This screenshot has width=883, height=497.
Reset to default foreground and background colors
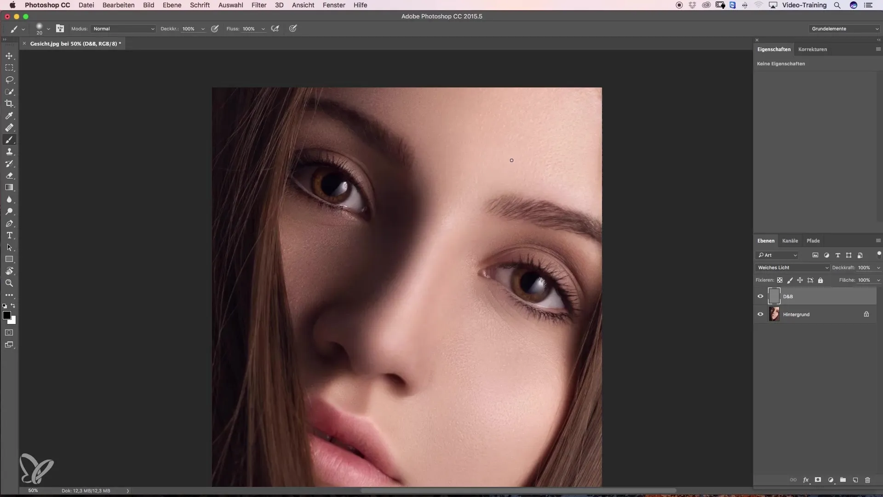[5, 306]
